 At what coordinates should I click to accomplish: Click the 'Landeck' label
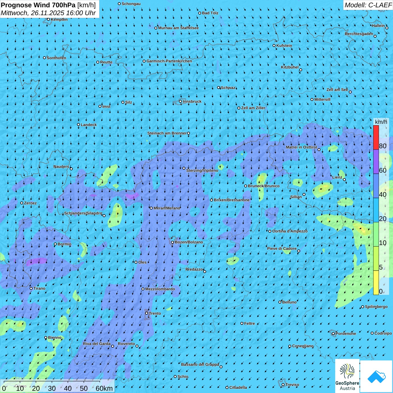click(x=89, y=125)
